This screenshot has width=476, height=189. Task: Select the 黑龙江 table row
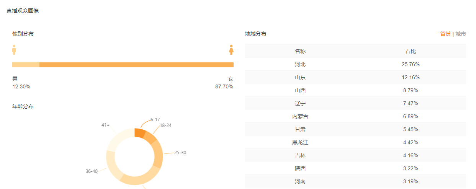pos(355,142)
